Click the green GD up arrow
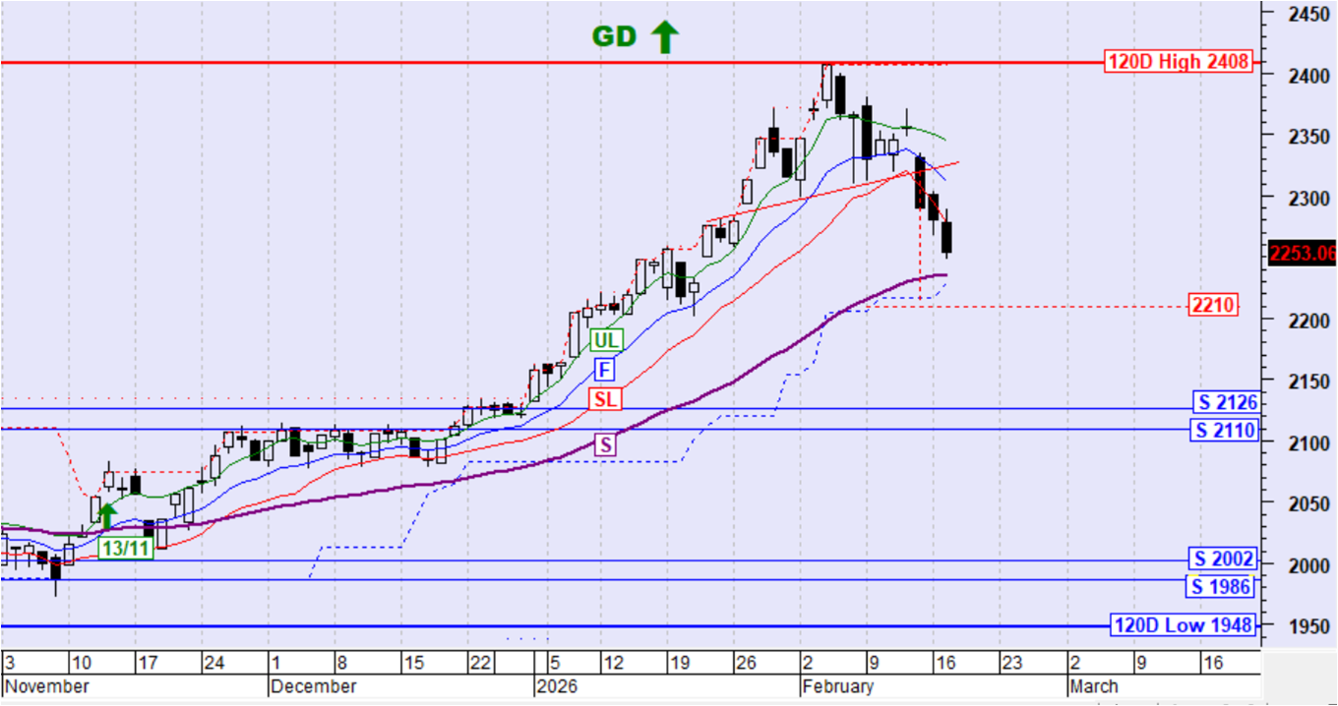 click(665, 37)
